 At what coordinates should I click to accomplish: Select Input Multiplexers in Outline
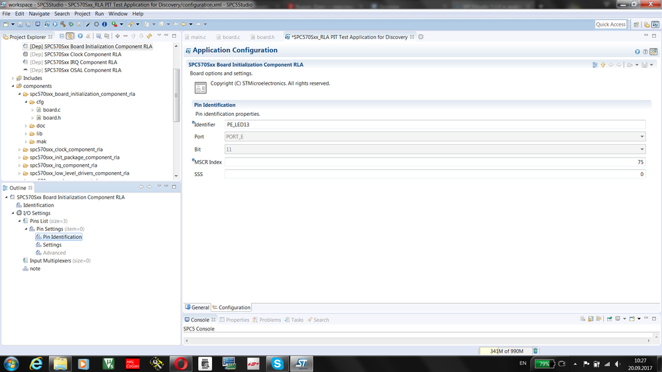(x=56, y=261)
